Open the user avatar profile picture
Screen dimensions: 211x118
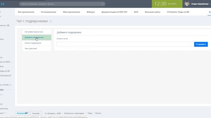[x=187, y=4]
